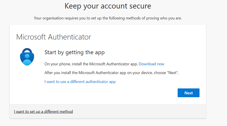Select I want to set up a different method
This screenshot has width=227, height=126.
tap(43, 112)
